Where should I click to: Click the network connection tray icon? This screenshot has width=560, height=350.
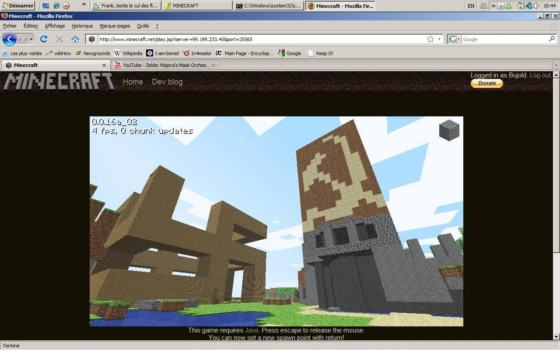(529, 6)
